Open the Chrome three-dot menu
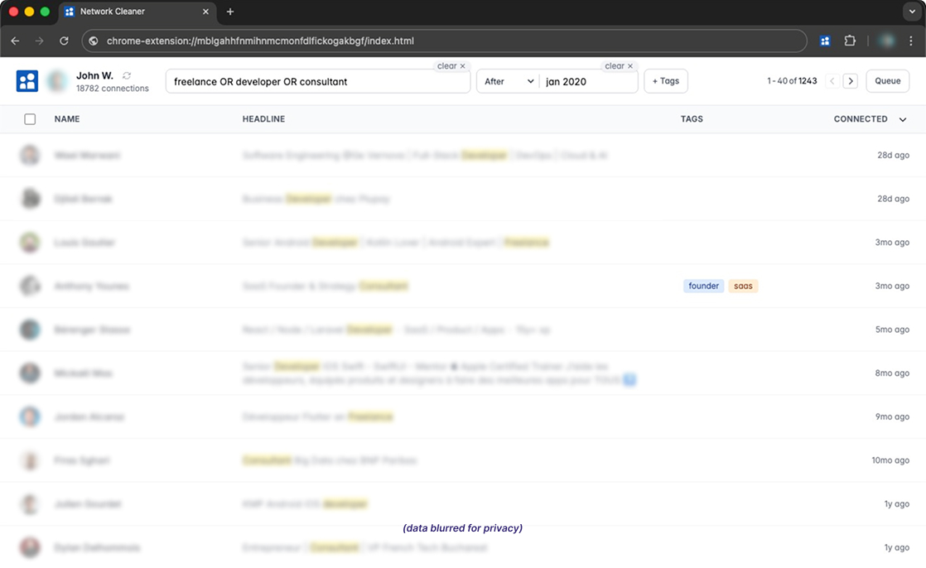The height and width of the screenshot is (568, 926). coord(912,40)
